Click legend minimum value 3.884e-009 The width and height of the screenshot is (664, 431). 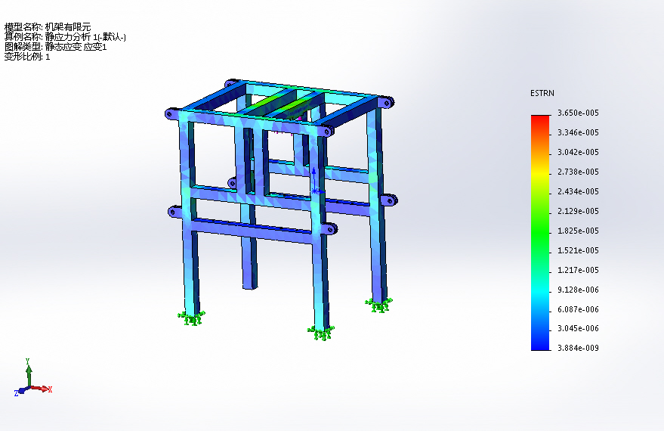(578, 348)
